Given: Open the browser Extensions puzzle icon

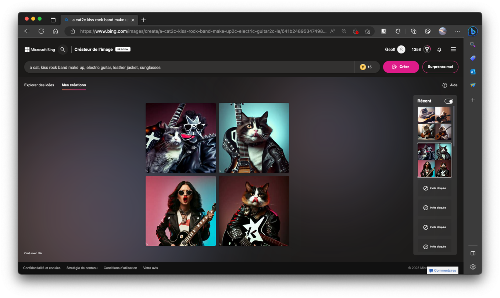Looking at the screenshot, I should pyautogui.click(x=398, y=31).
